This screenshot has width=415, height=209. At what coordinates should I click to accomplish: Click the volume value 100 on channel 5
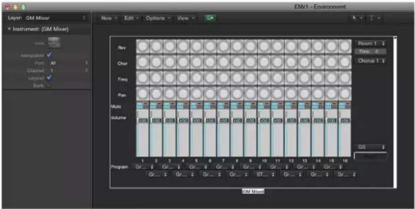tap(197, 120)
